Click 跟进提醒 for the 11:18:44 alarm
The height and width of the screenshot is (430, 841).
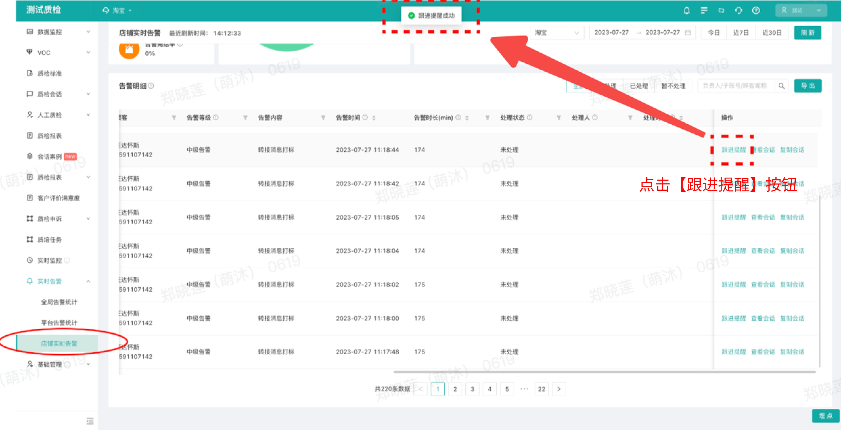pyautogui.click(x=733, y=150)
